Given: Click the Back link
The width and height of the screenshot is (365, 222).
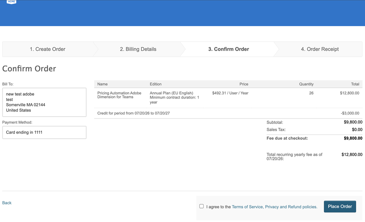Looking at the screenshot, I should (x=7, y=203).
